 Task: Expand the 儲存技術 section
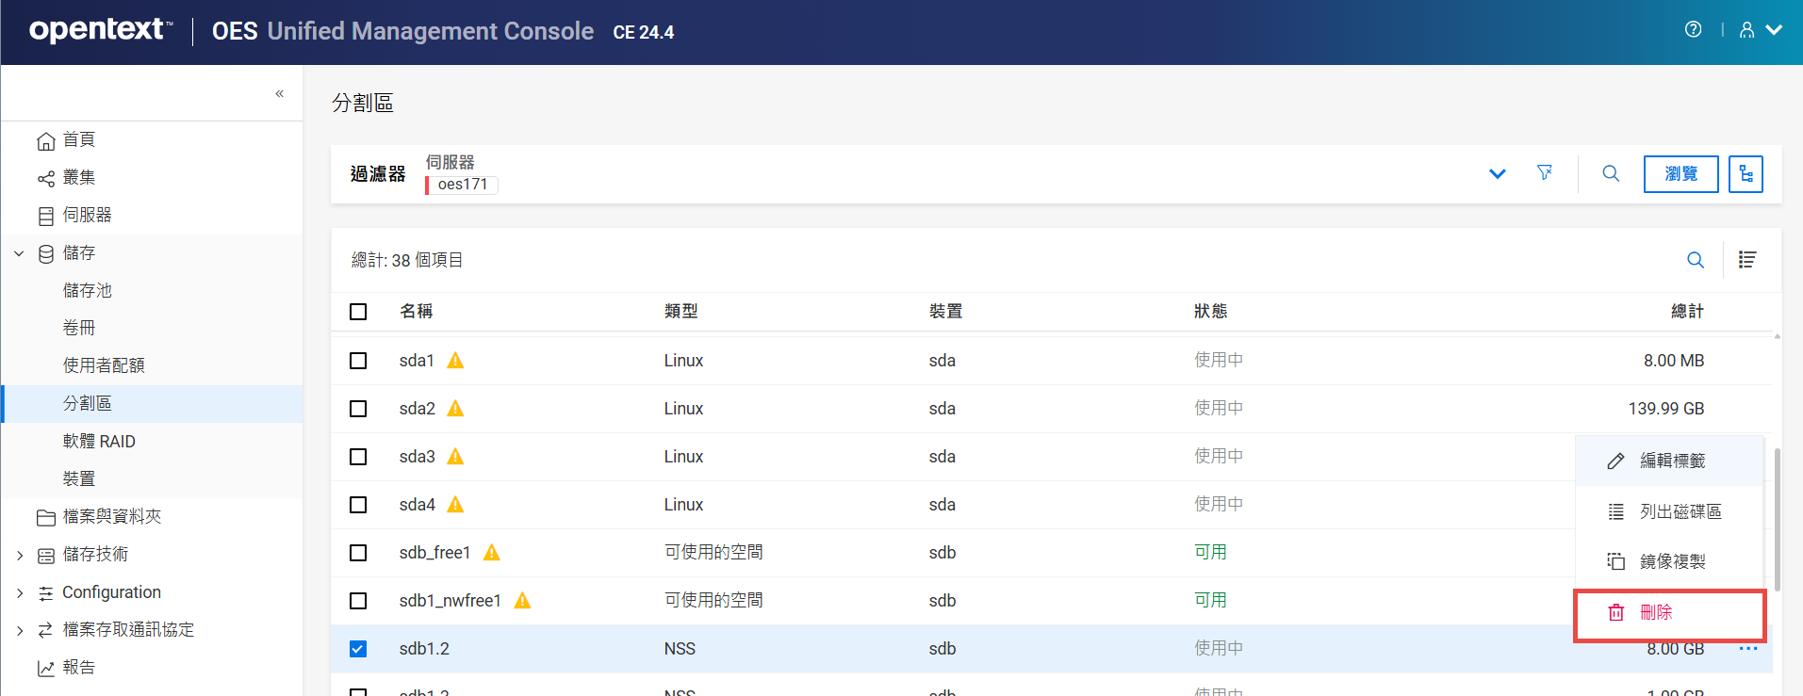(19, 556)
